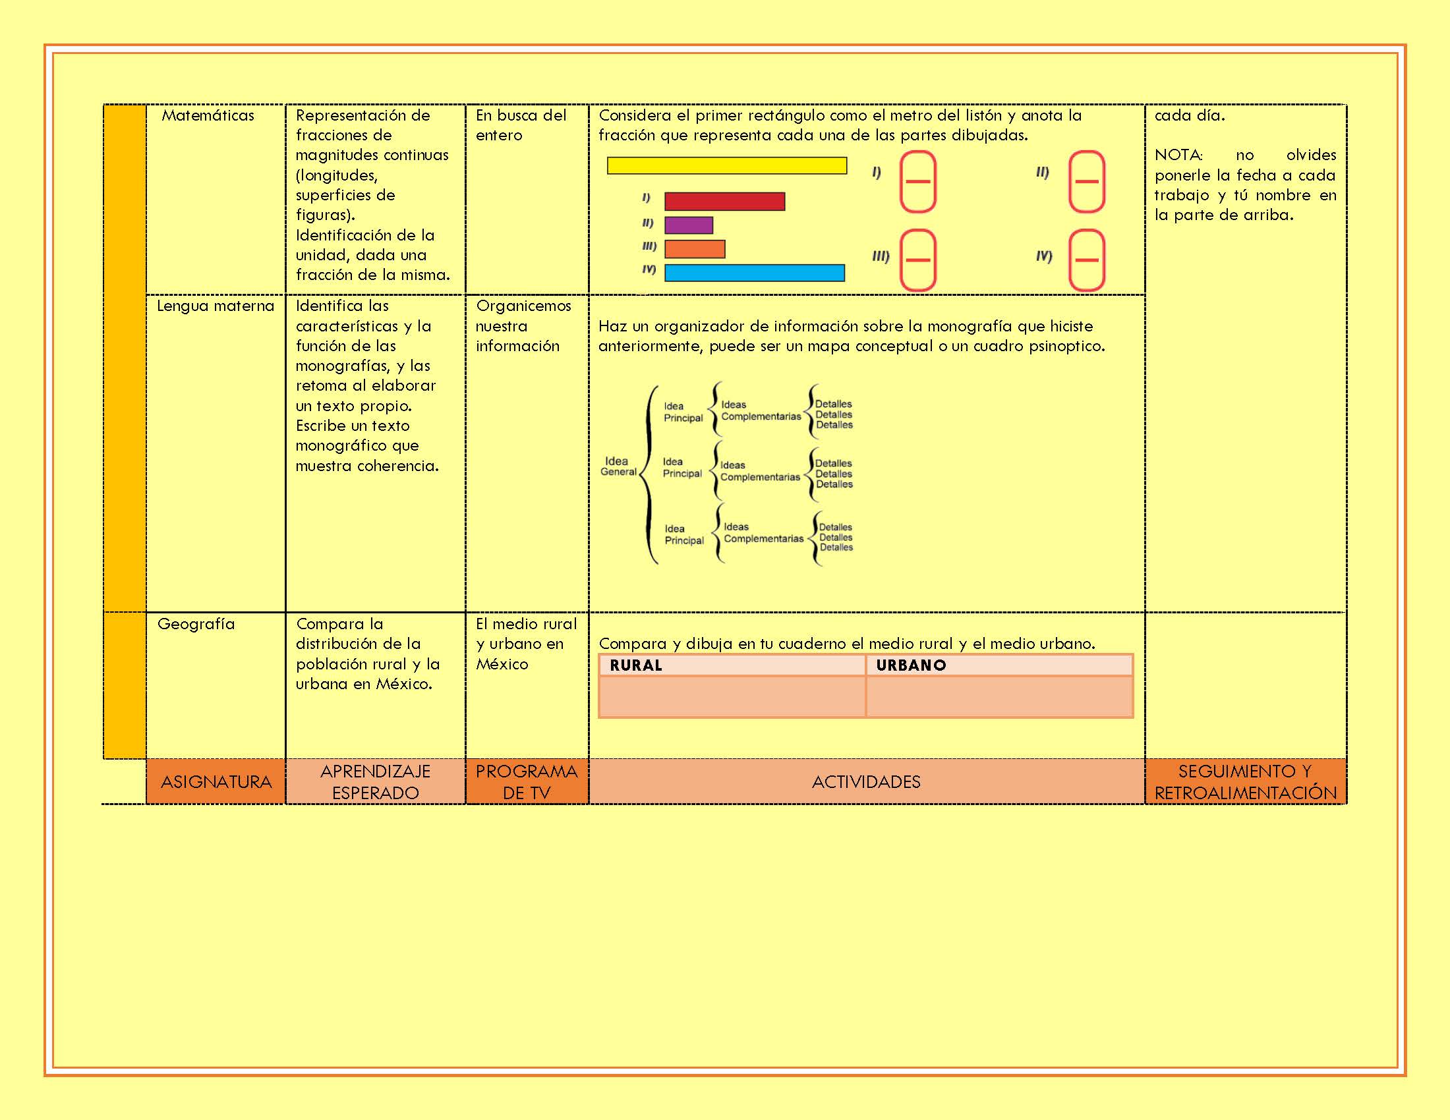Click the purple bar labeled II)

point(689,225)
